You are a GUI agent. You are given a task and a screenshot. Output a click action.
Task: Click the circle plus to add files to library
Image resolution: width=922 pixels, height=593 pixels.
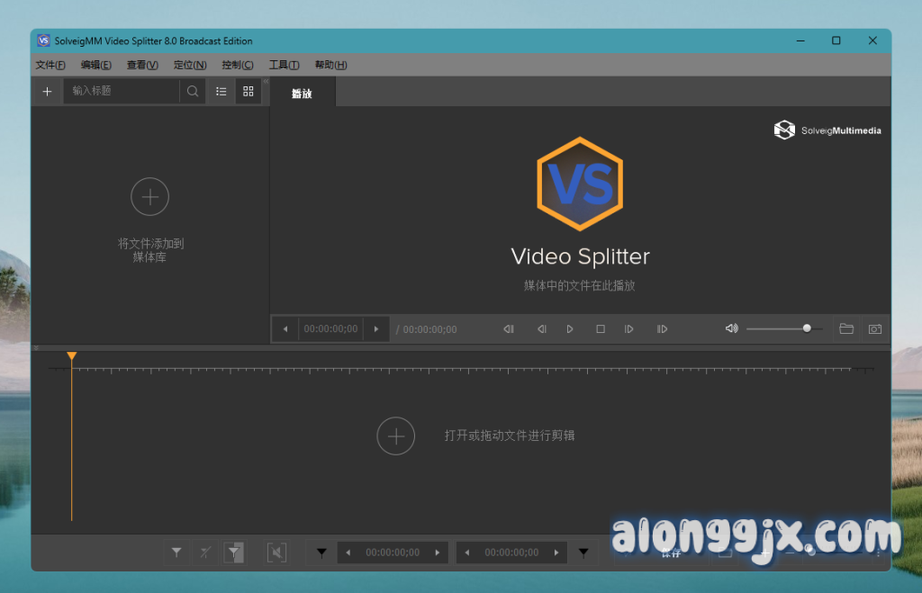(149, 196)
